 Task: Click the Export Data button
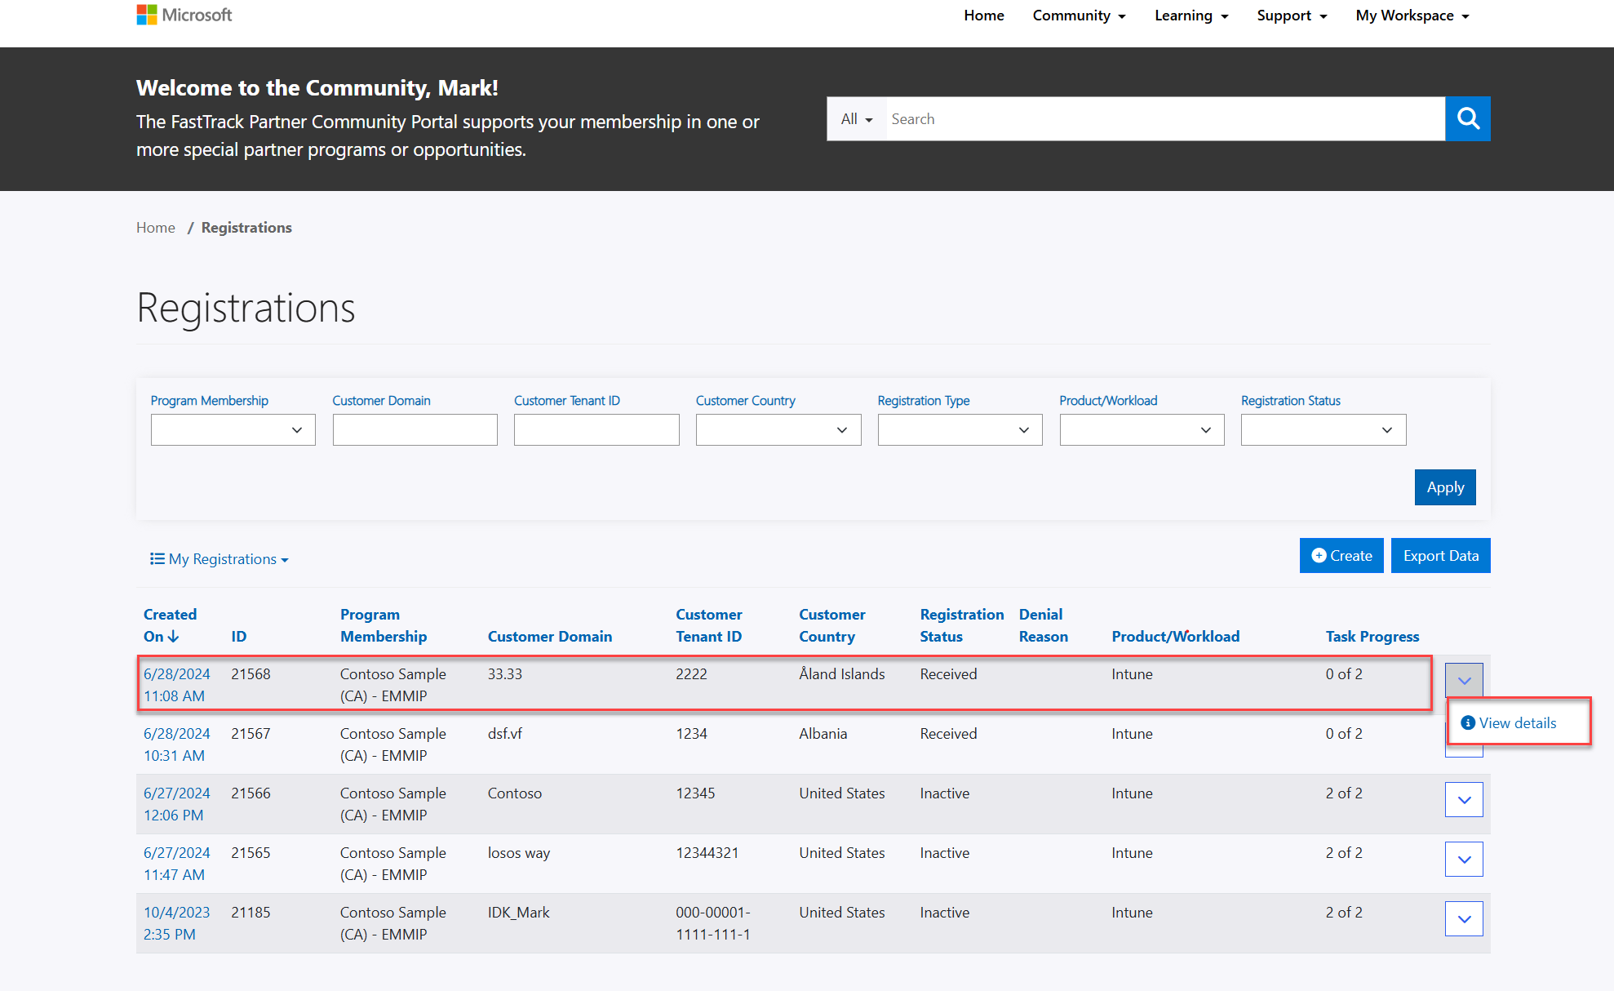click(1441, 556)
